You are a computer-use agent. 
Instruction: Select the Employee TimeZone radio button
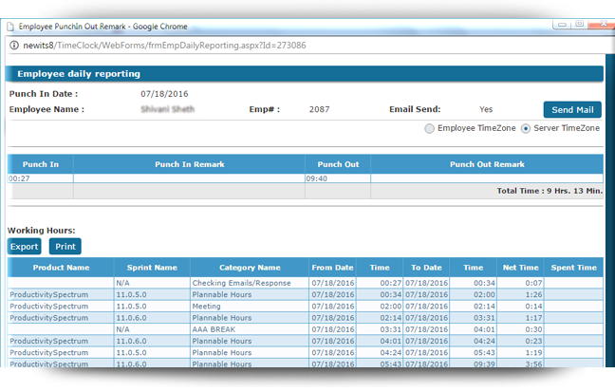pos(430,128)
